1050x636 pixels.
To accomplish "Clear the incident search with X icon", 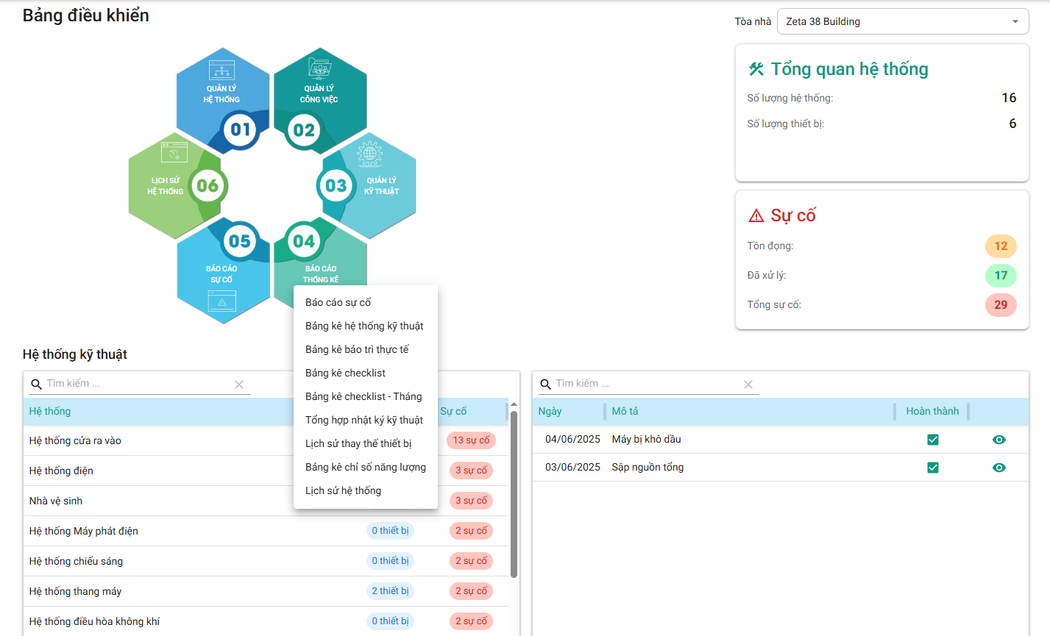I will 748,385.
